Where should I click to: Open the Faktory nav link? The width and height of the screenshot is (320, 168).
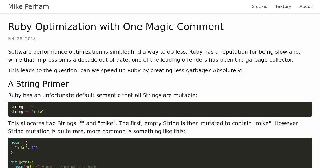pyautogui.click(x=283, y=7)
